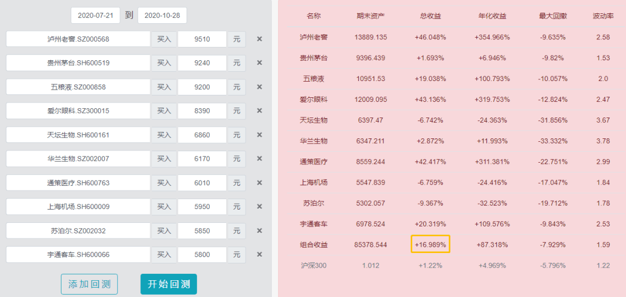The height and width of the screenshot is (297, 626).
Task: Click 添加回测 button
Action: pos(89,284)
